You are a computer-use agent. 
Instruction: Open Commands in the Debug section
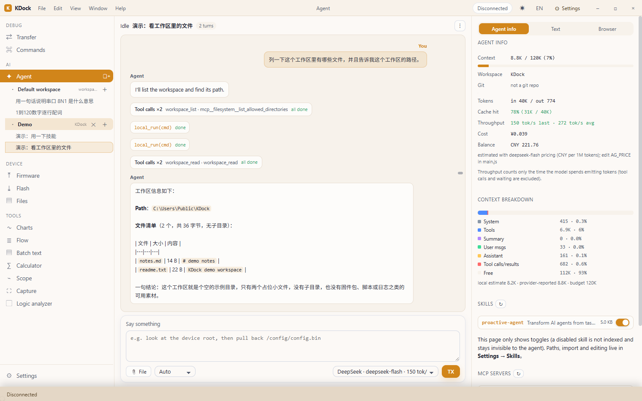point(57,50)
